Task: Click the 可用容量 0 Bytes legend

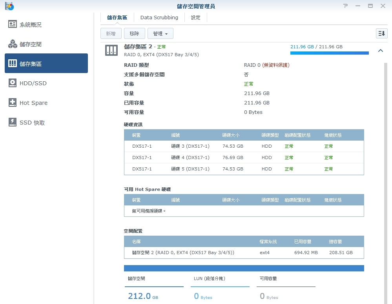Action: (x=286, y=288)
